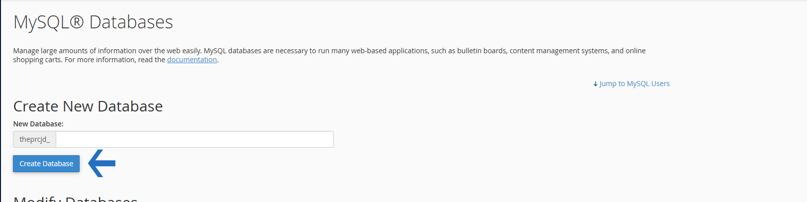Open the documentation link
This screenshot has width=807, height=202.
[192, 60]
